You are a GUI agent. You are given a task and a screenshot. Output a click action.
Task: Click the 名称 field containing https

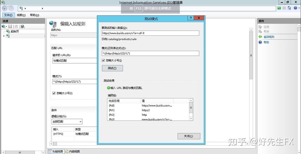click(x=74, y=35)
